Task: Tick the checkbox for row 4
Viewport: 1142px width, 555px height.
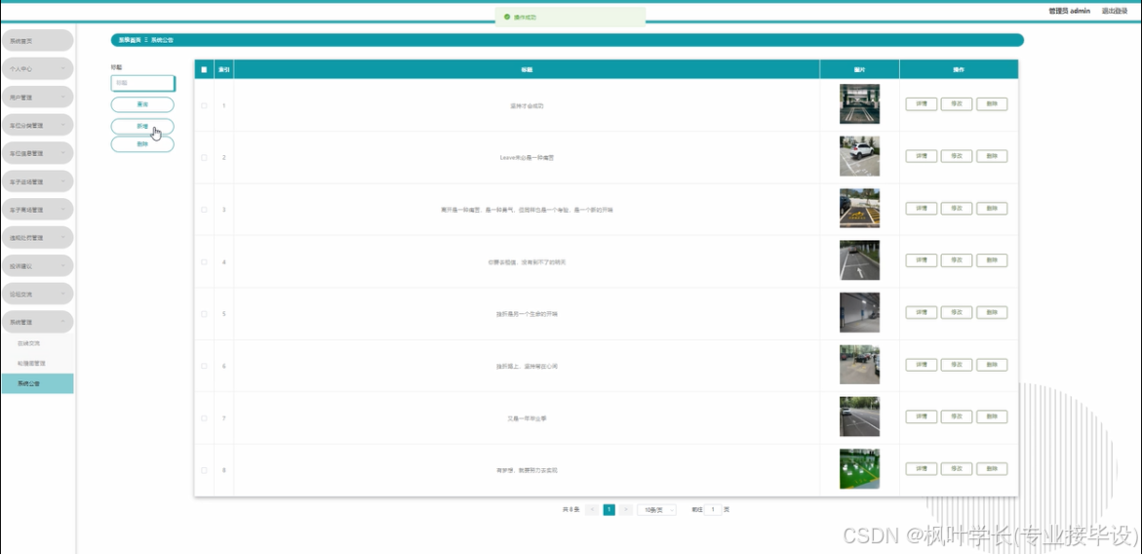Action: (204, 261)
